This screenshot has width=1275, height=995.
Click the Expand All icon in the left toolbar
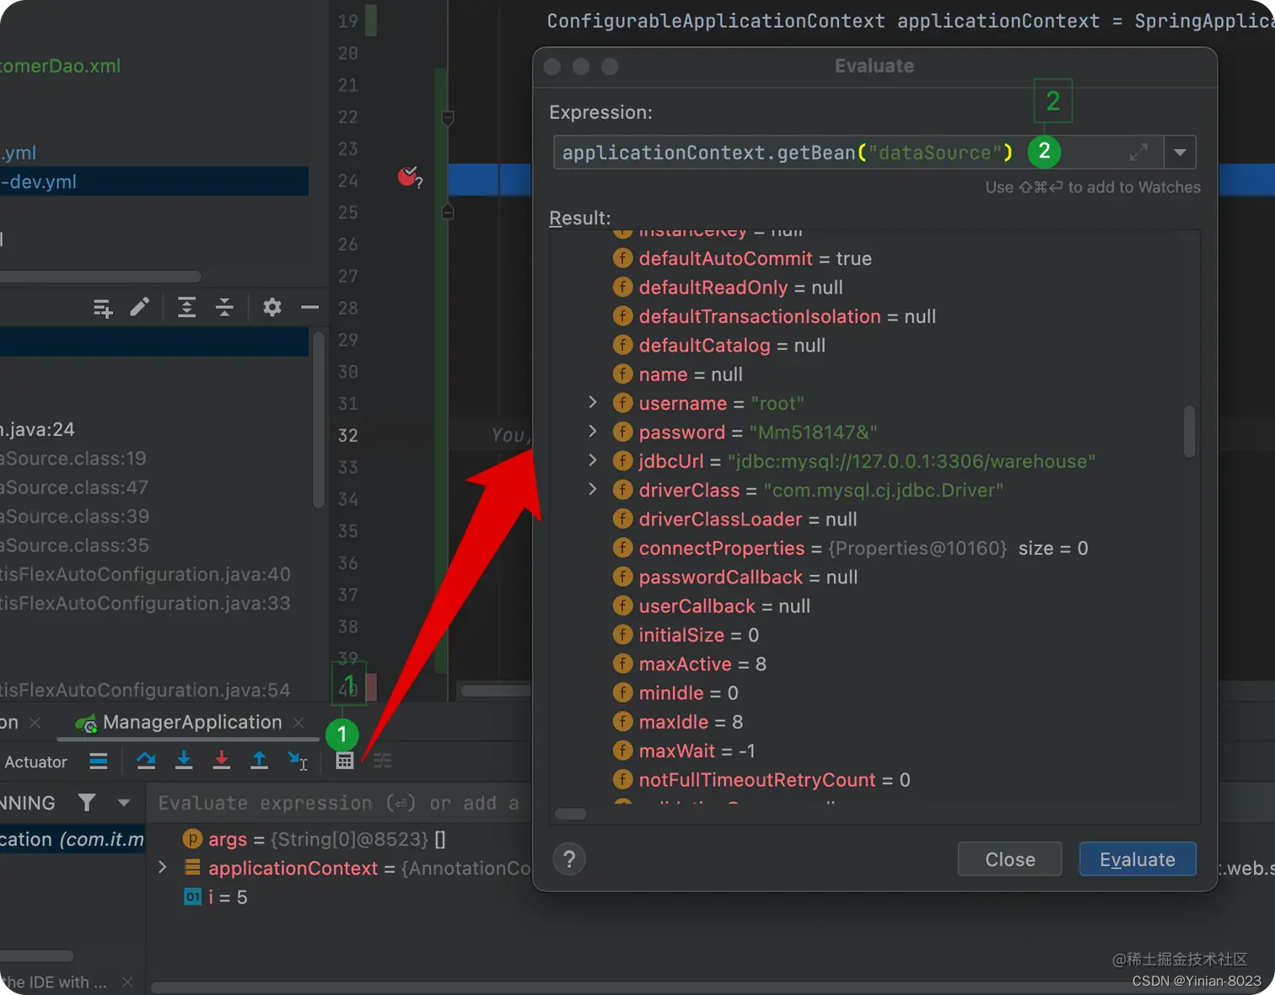186,307
